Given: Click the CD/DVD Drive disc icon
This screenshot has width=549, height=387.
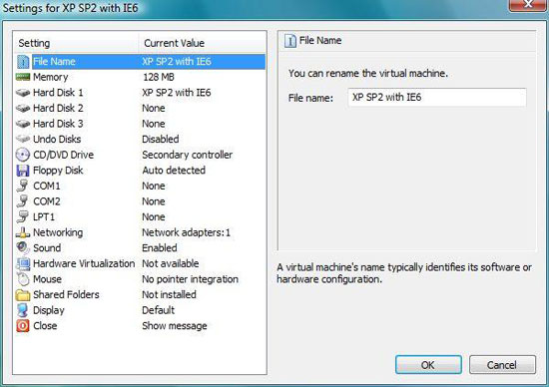Looking at the screenshot, I should (23, 155).
